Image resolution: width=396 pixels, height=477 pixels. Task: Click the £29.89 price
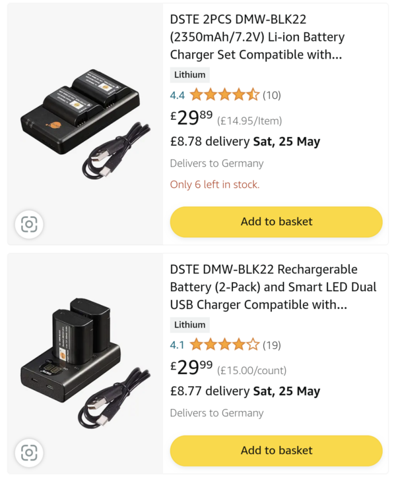point(192,118)
